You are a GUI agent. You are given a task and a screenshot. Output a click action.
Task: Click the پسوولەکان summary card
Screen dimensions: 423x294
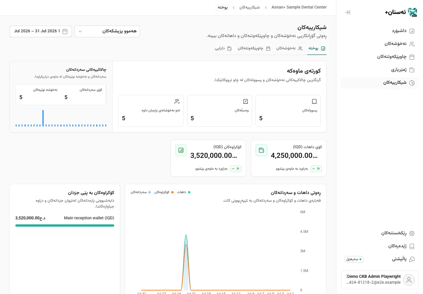(x=288, y=111)
